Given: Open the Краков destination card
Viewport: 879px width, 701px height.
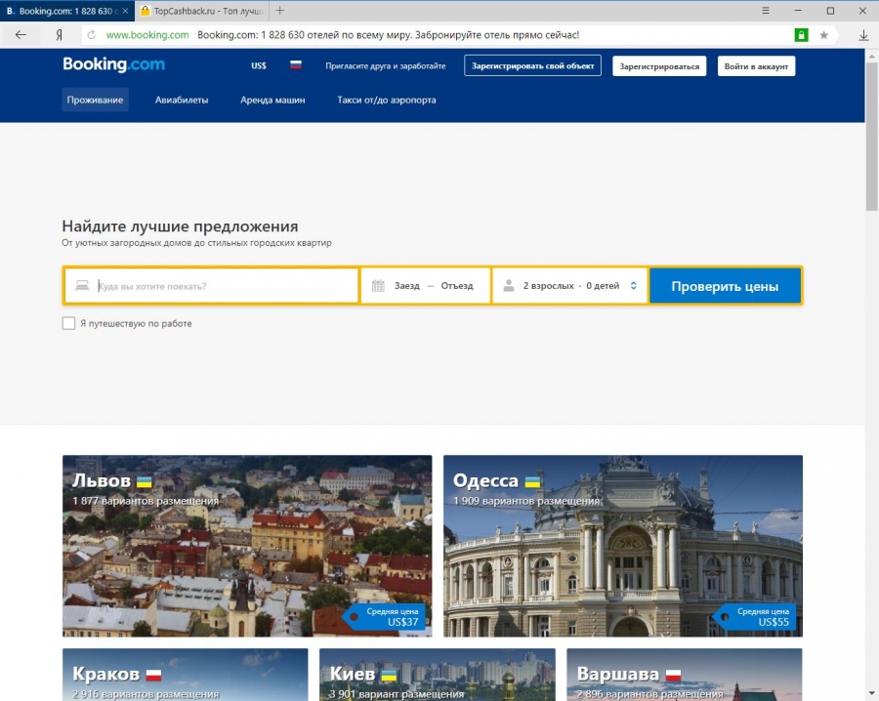Looking at the screenshot, I should tap(185, 675).
